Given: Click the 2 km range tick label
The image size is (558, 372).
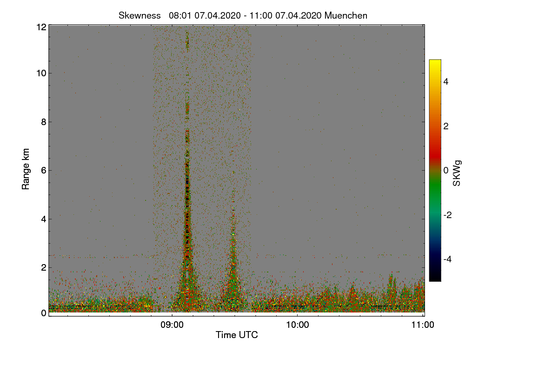Looking at the screenshot, I should 44,267.
